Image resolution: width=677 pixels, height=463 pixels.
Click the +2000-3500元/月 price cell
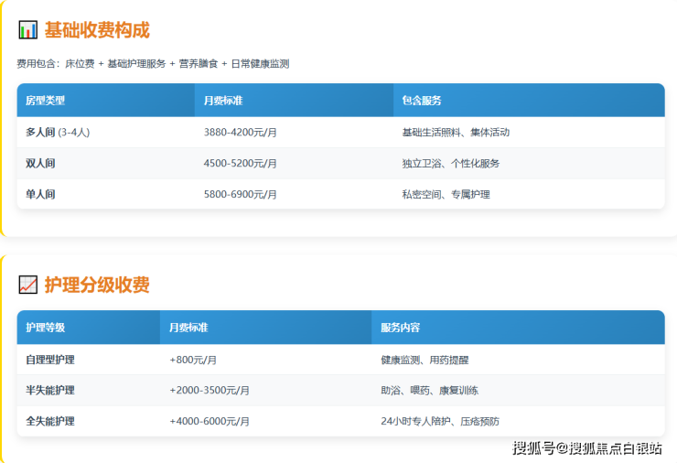pyautogui.click(x=210, y=390)
